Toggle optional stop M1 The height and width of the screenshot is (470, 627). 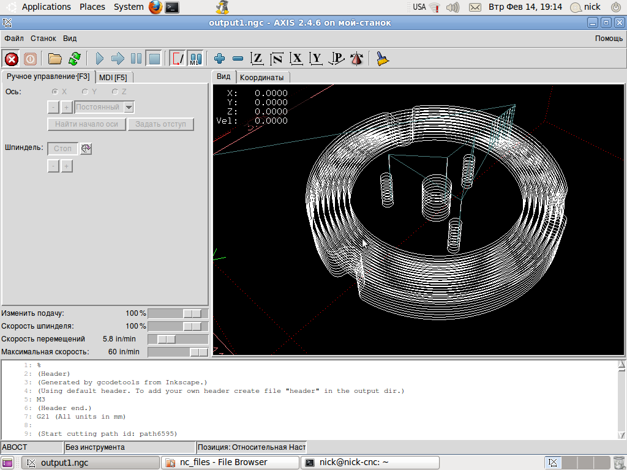click(195, 59)
